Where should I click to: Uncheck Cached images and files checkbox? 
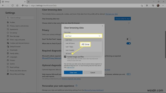65,57
